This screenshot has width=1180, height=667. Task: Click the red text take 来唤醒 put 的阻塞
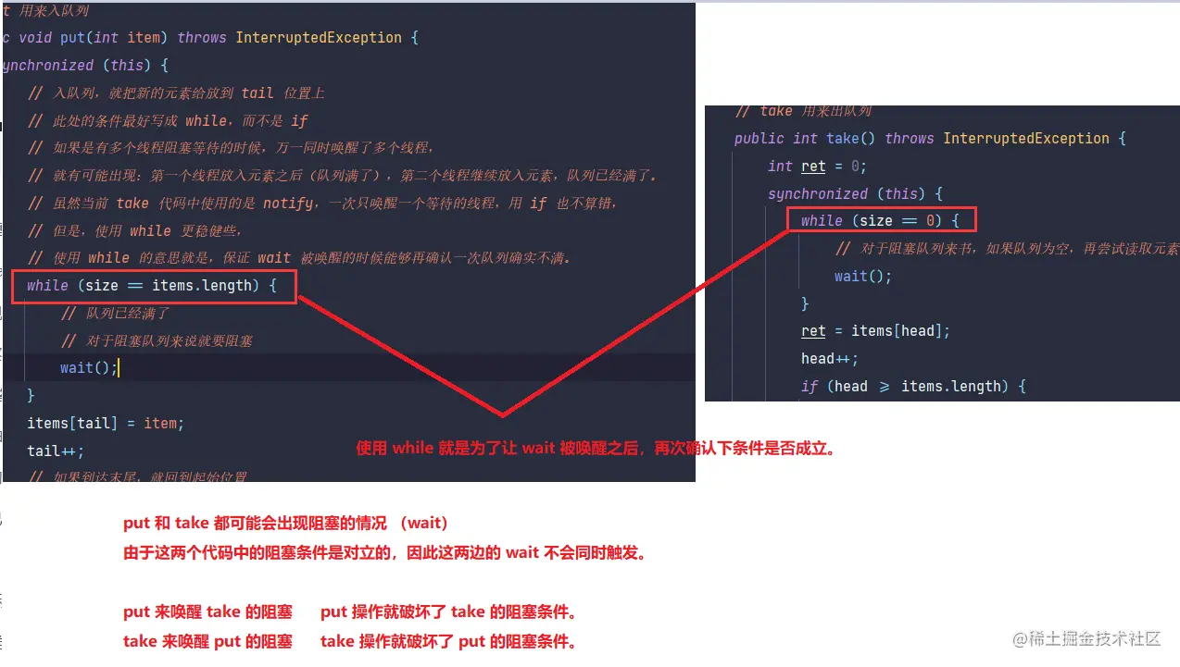(207, 641)
